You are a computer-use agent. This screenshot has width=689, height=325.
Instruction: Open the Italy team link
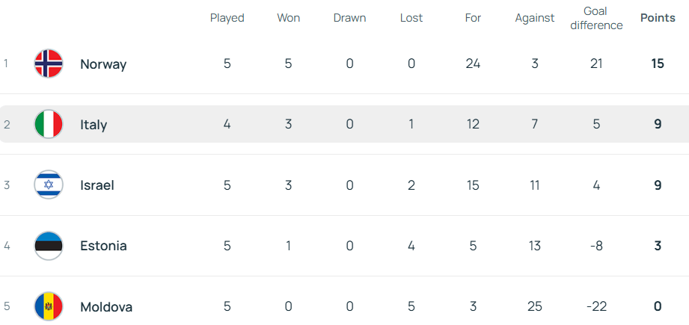coord(94,125)
